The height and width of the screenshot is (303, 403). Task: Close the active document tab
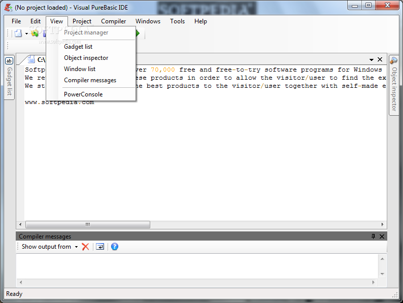(380, 59)
